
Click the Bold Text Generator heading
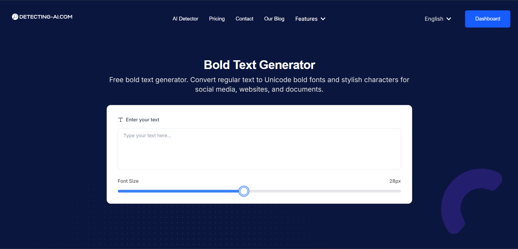pyautogui.click(x=259, y=65)
